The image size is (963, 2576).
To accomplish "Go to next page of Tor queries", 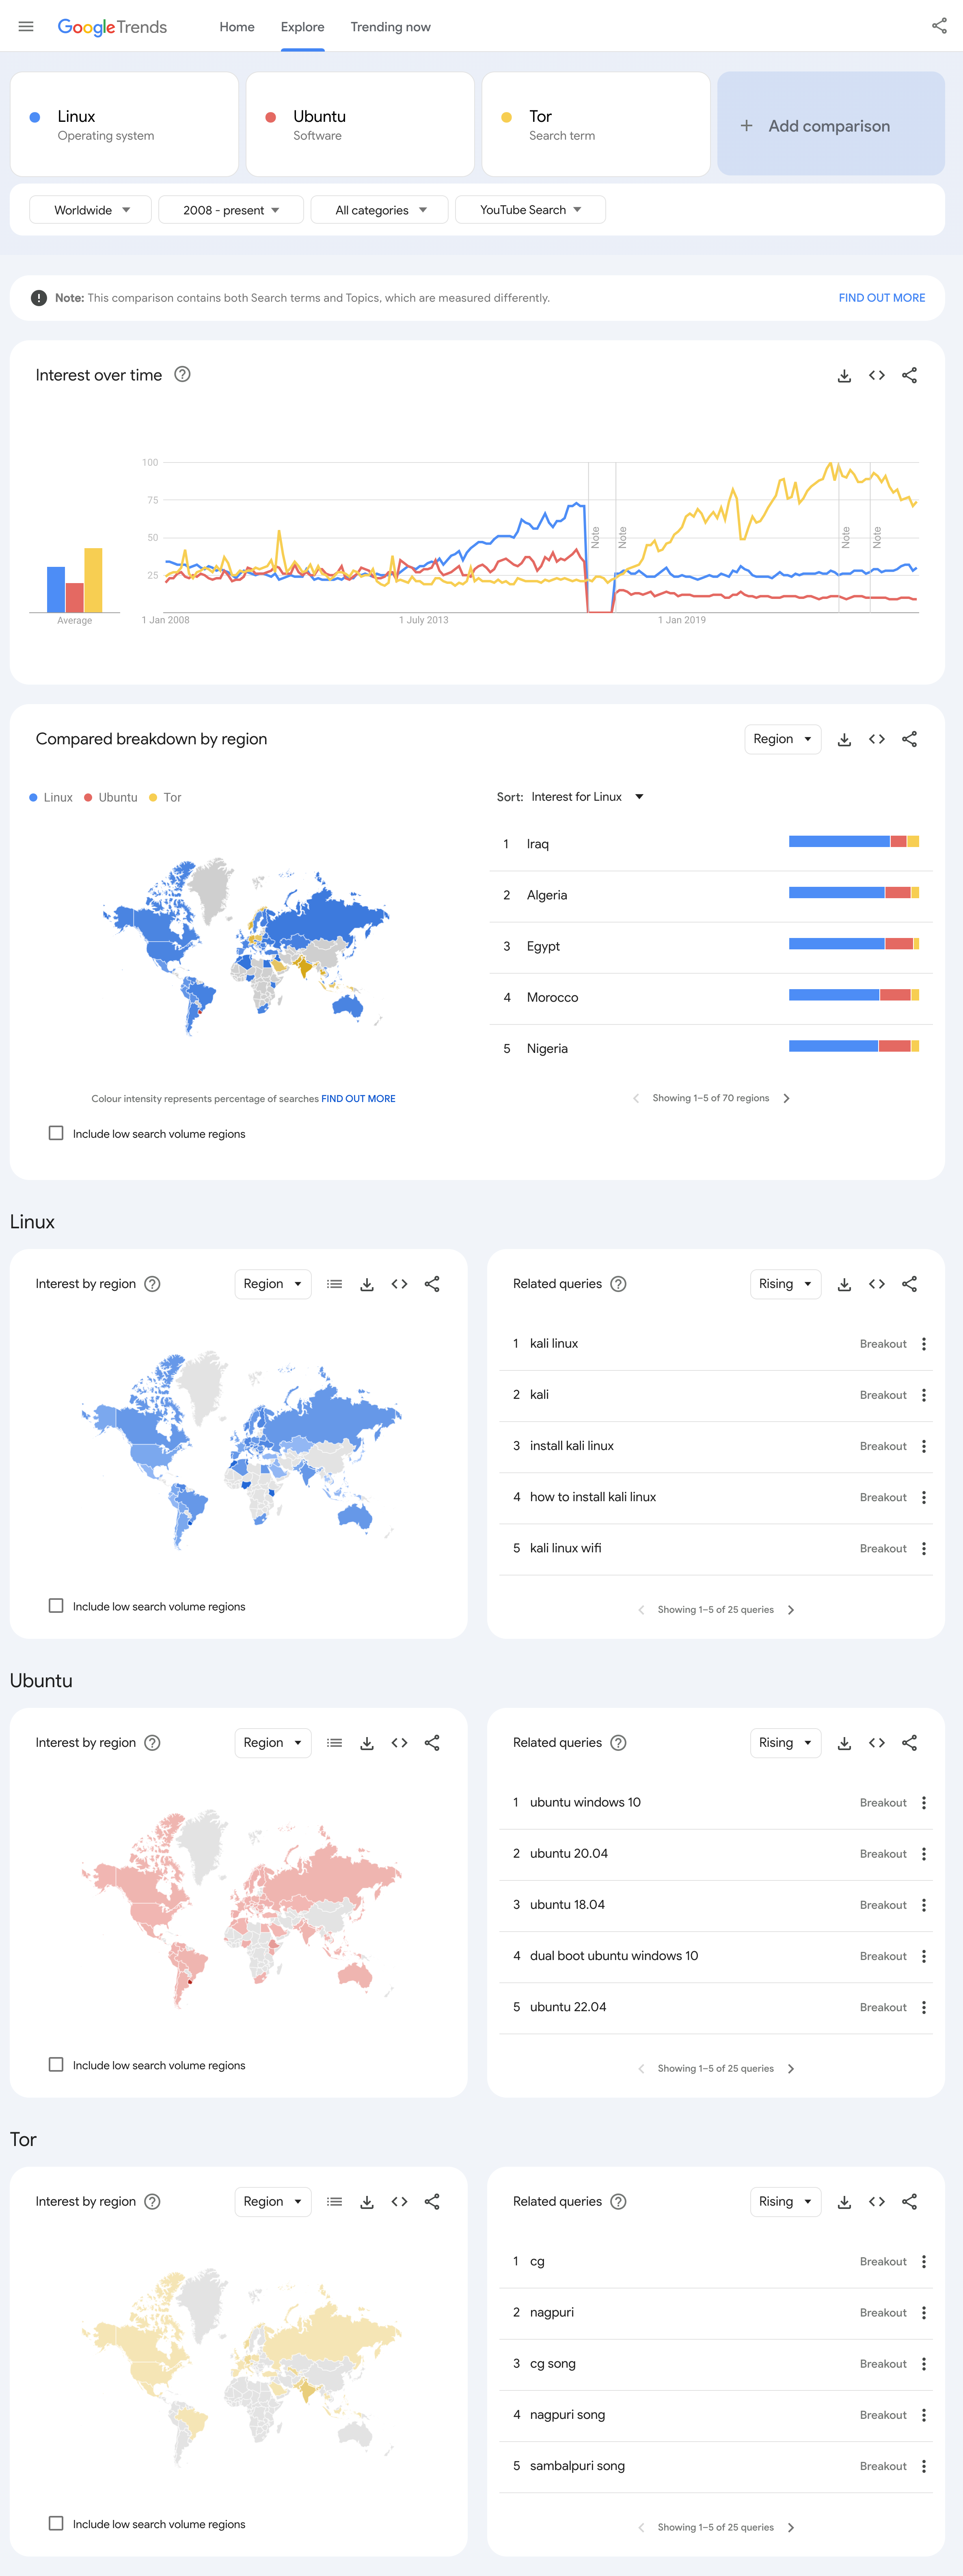I will click(791, 2527).
